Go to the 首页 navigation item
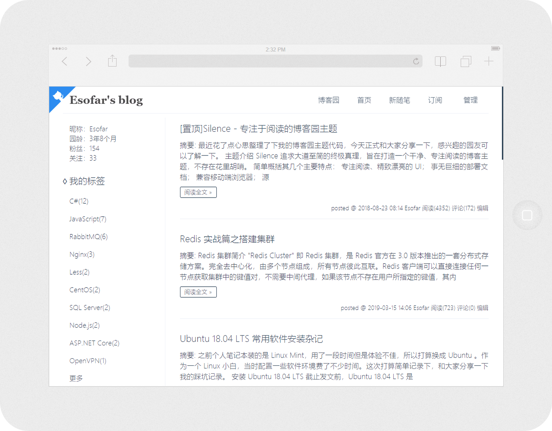This screenshot has width=552, height=431. [x=364, y=100]
